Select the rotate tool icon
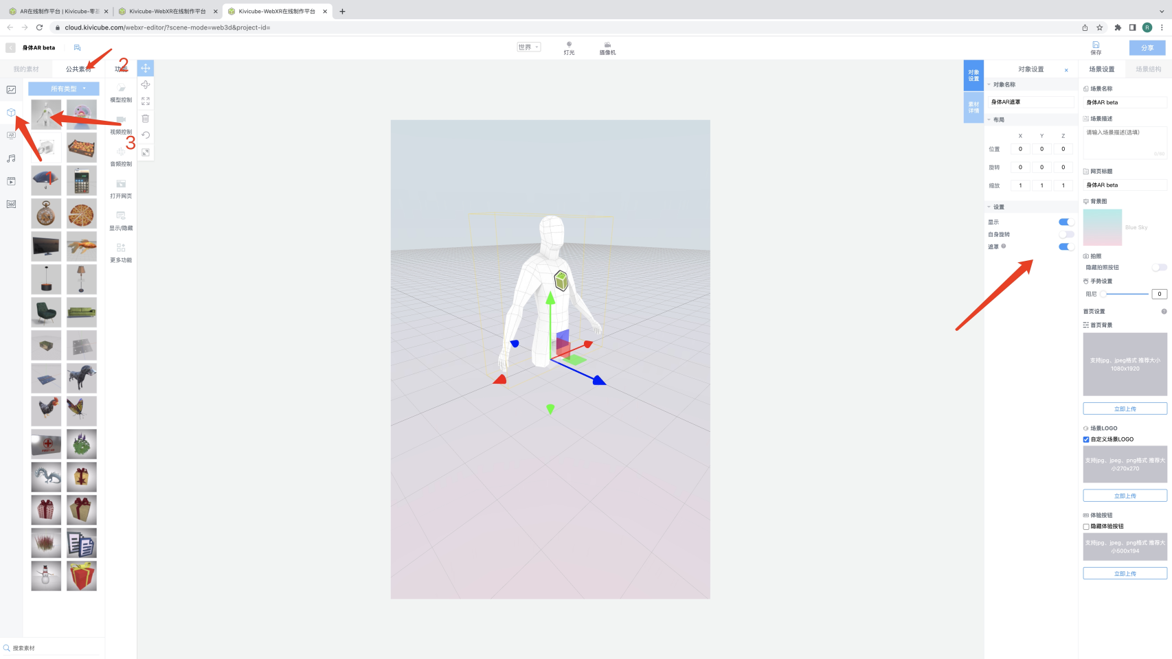This screenshot has width=1172, height=659. coord(146,84)
